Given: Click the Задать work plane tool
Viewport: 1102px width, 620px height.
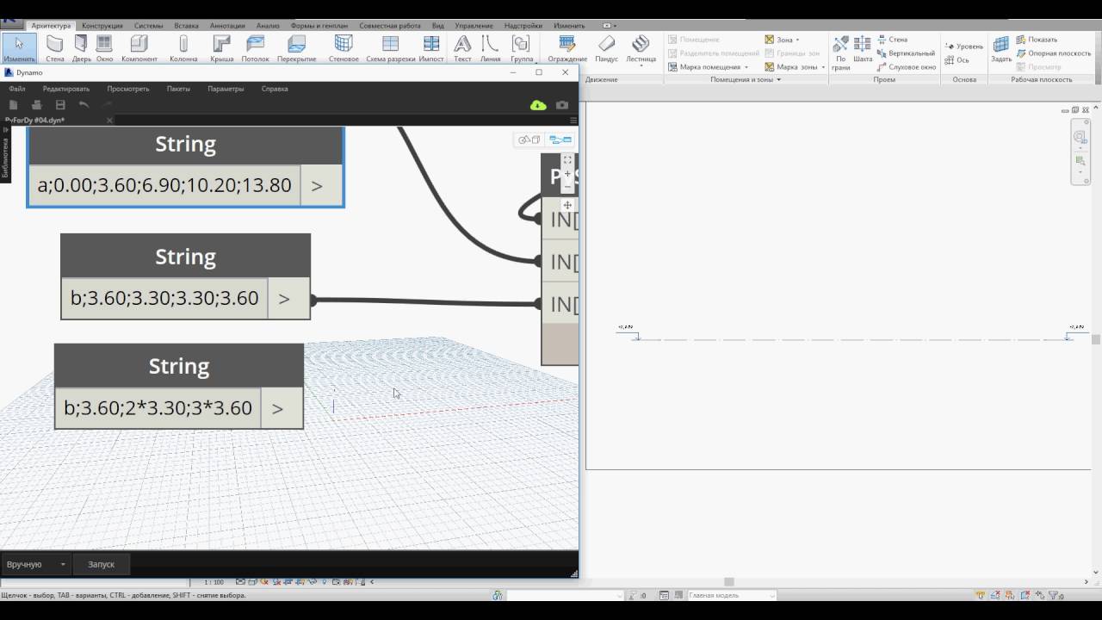Looking at the screenshot, I should pyautogui.click(x=1001, y=48).
